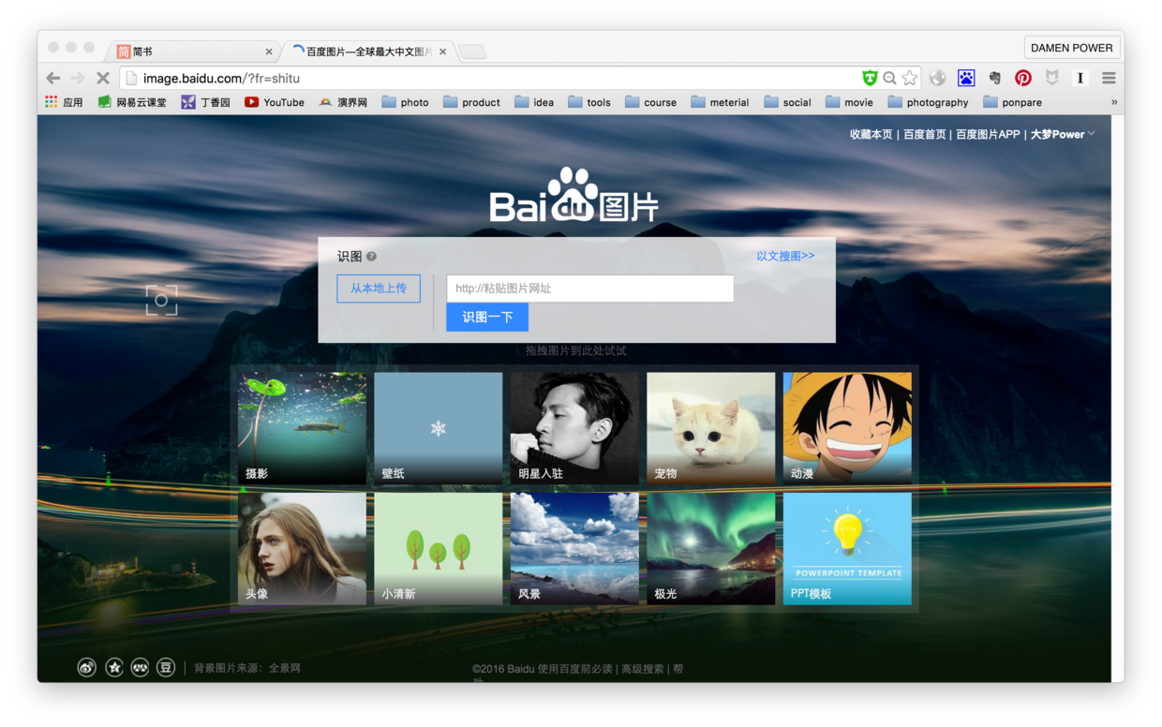This screenshot has height=727, width=1162.
Task: Click the gray globe extension icon
Action: point(938,79)
